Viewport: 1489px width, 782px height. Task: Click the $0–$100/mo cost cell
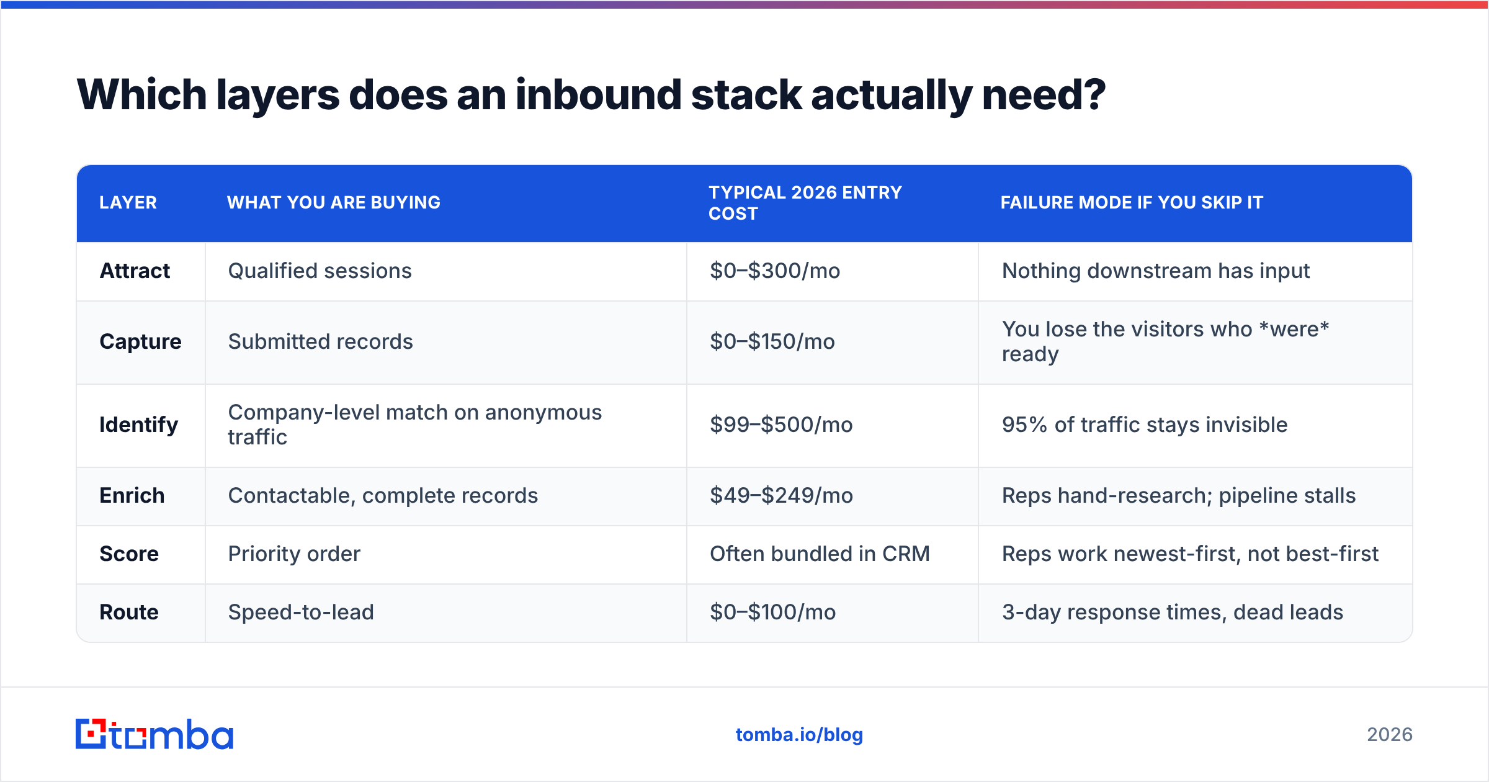833,613
